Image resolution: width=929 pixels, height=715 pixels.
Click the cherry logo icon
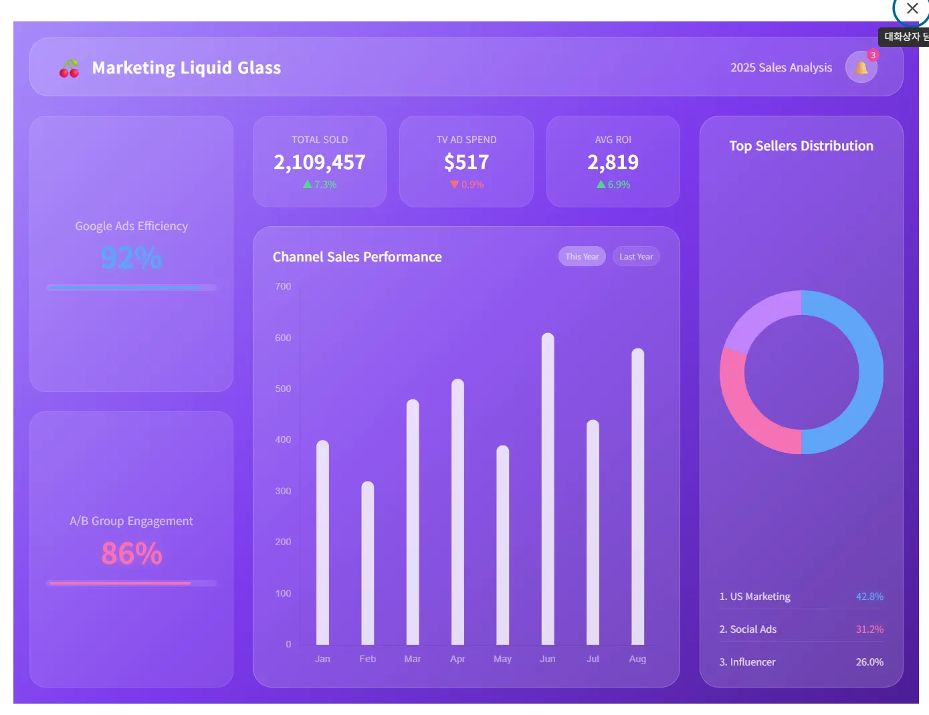click(70, 68)
